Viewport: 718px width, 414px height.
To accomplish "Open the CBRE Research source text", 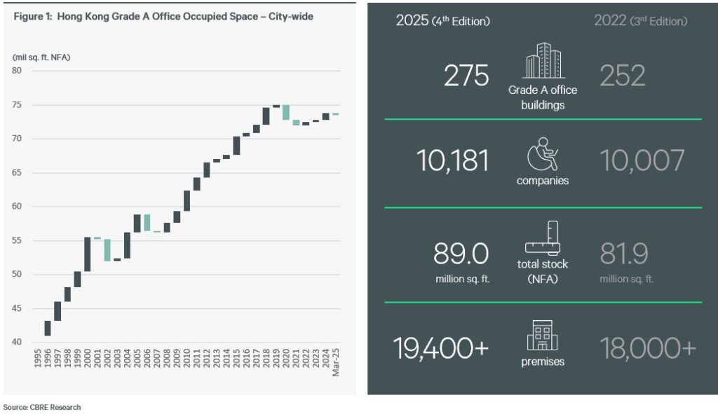I will point(42,407).
